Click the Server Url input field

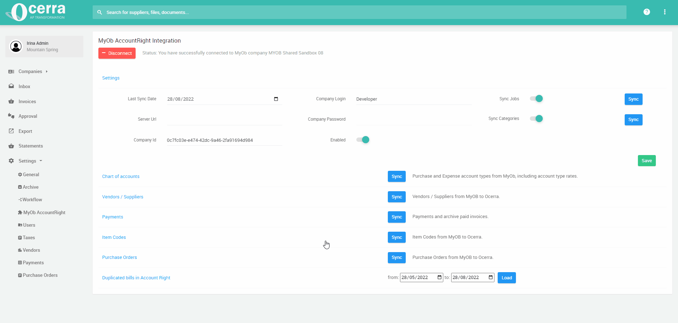click(x=224, y=119)
